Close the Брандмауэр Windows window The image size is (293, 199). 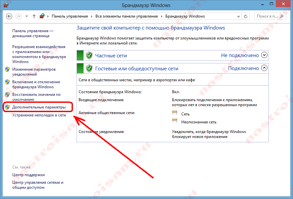click(283, 4)
